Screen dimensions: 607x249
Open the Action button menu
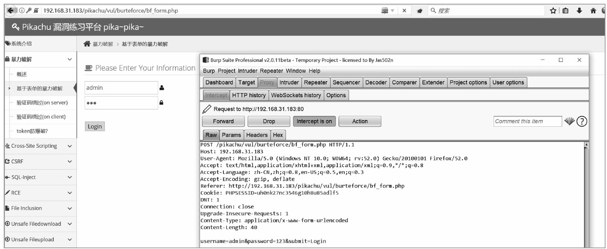point(360,121)
